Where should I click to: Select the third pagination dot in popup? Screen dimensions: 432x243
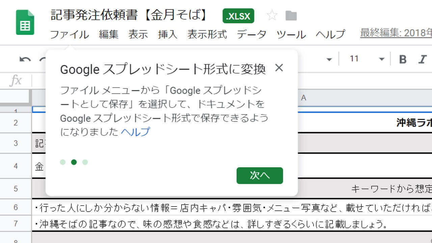pos(85,162)
